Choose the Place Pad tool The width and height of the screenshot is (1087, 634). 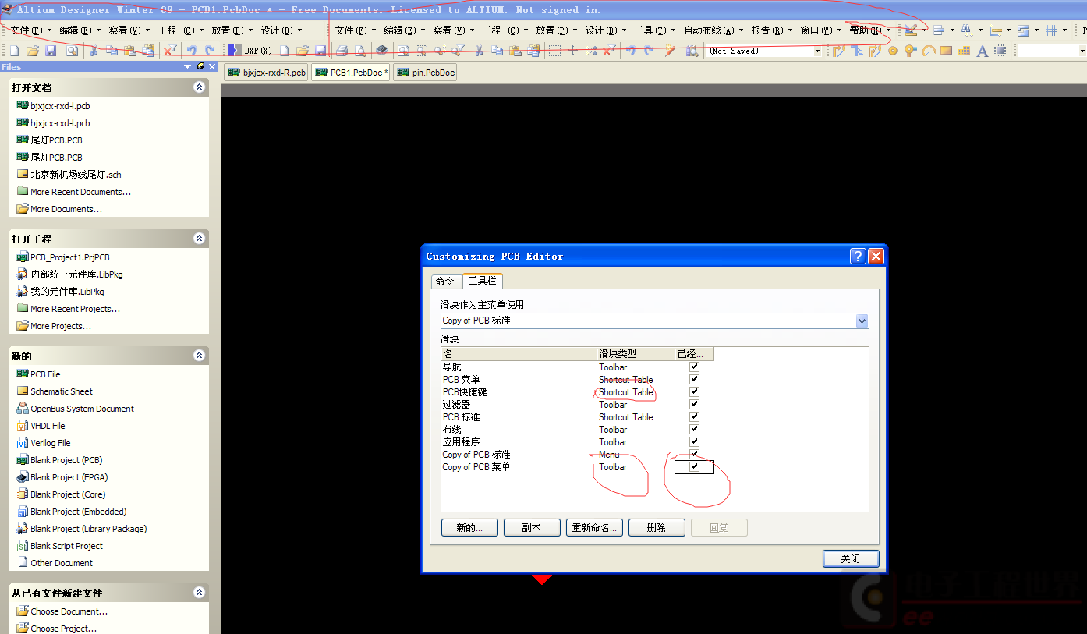pyautogui.click(x=893, y=51)
